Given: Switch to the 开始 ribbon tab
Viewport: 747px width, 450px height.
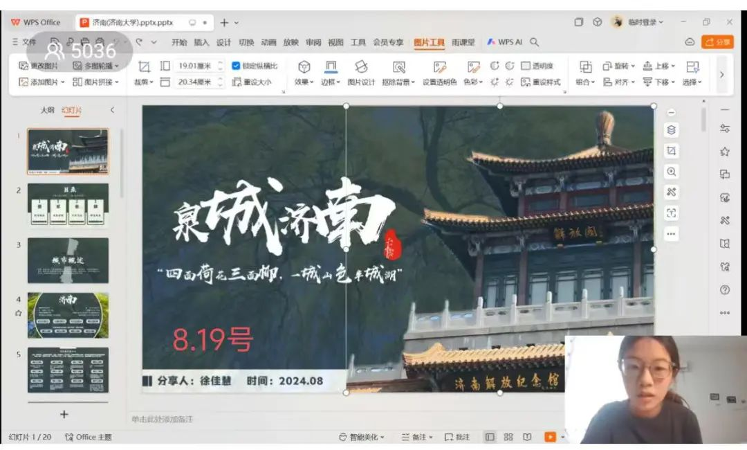Looking at the screenshot, I should tap(179, 42).
